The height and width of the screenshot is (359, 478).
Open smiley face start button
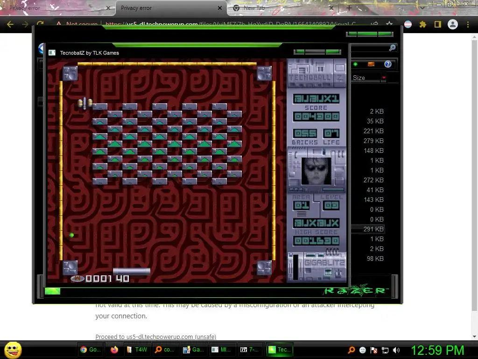tap(13, 350)
